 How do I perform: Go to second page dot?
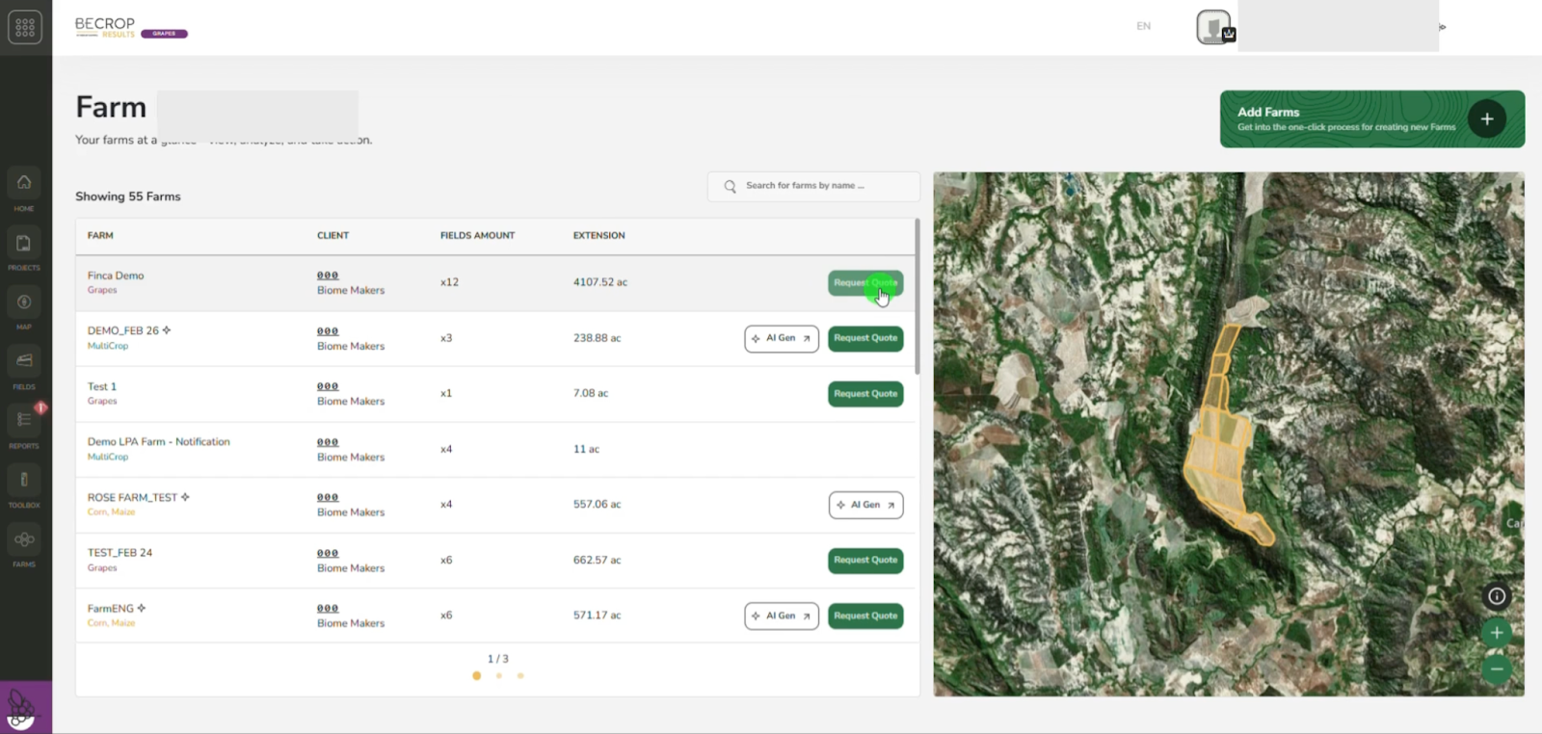pos(498,676)
